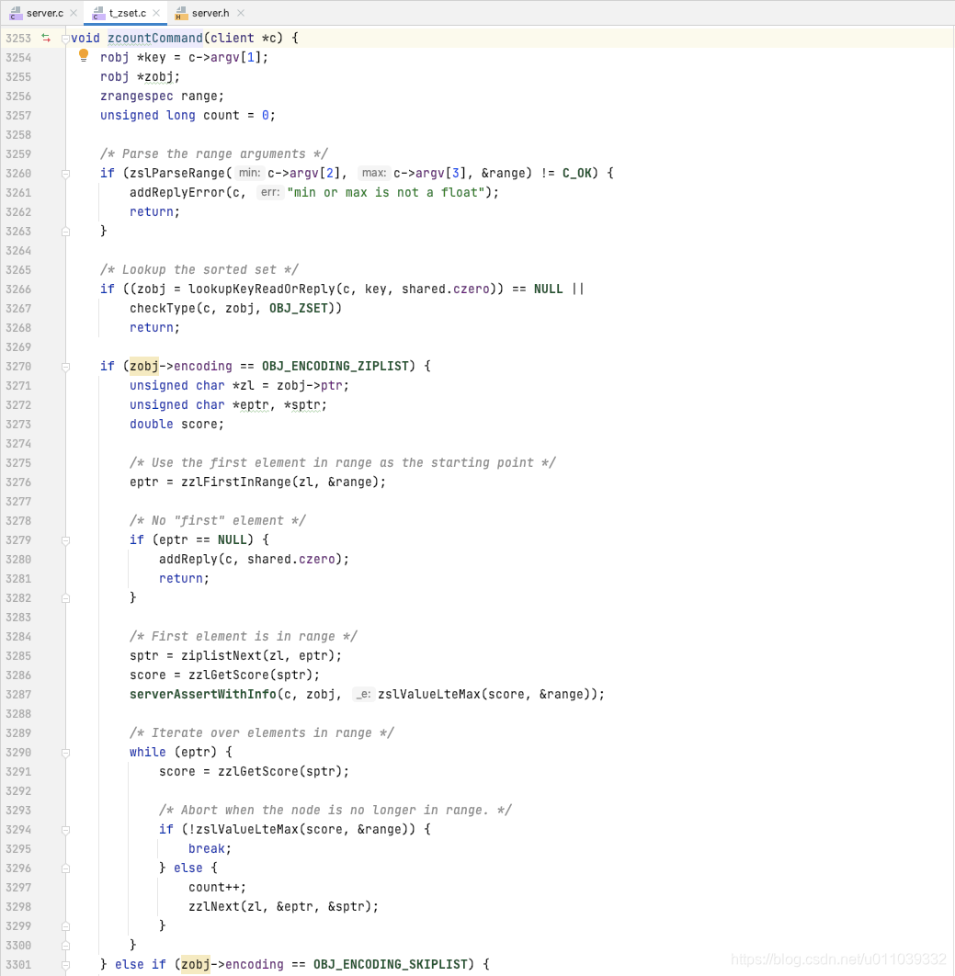This screenshot has height=976, width=955.
Task: Switch to the server.c tab
Action: pos(45,13)
